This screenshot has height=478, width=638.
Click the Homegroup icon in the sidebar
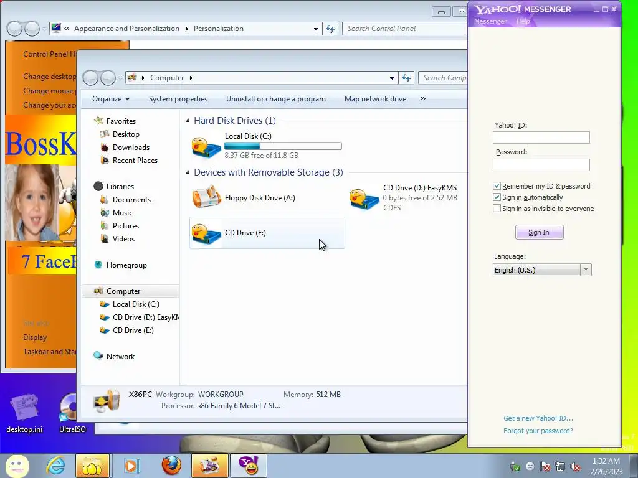98,265
